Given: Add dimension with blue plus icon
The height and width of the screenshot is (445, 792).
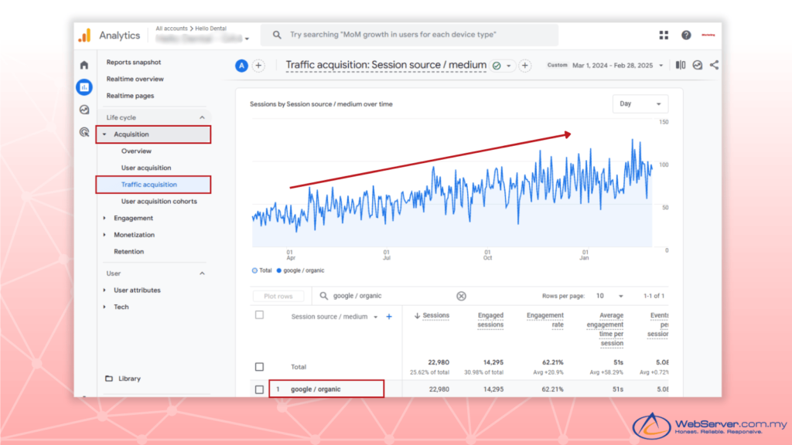Looking at the screenshot, I should click(x=389, y=317).
